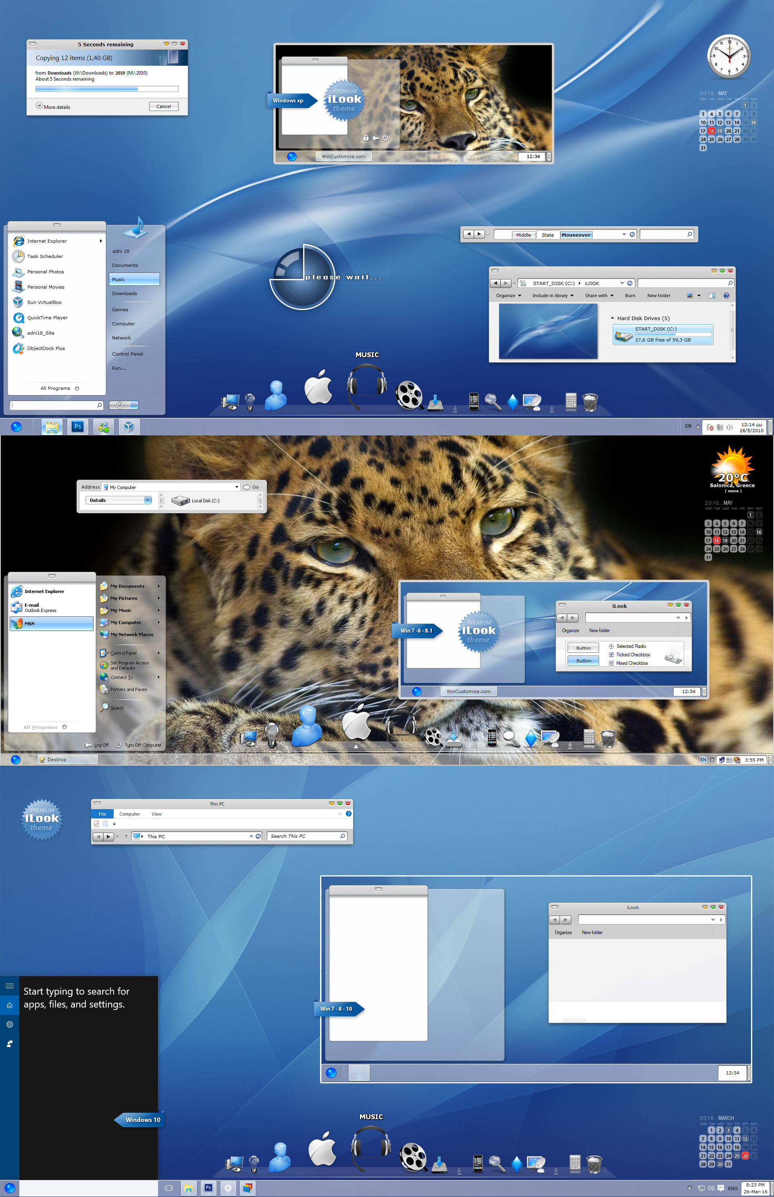Select Music in the start menu

click(134, 279)
